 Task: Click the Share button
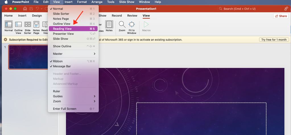[280, 16]
